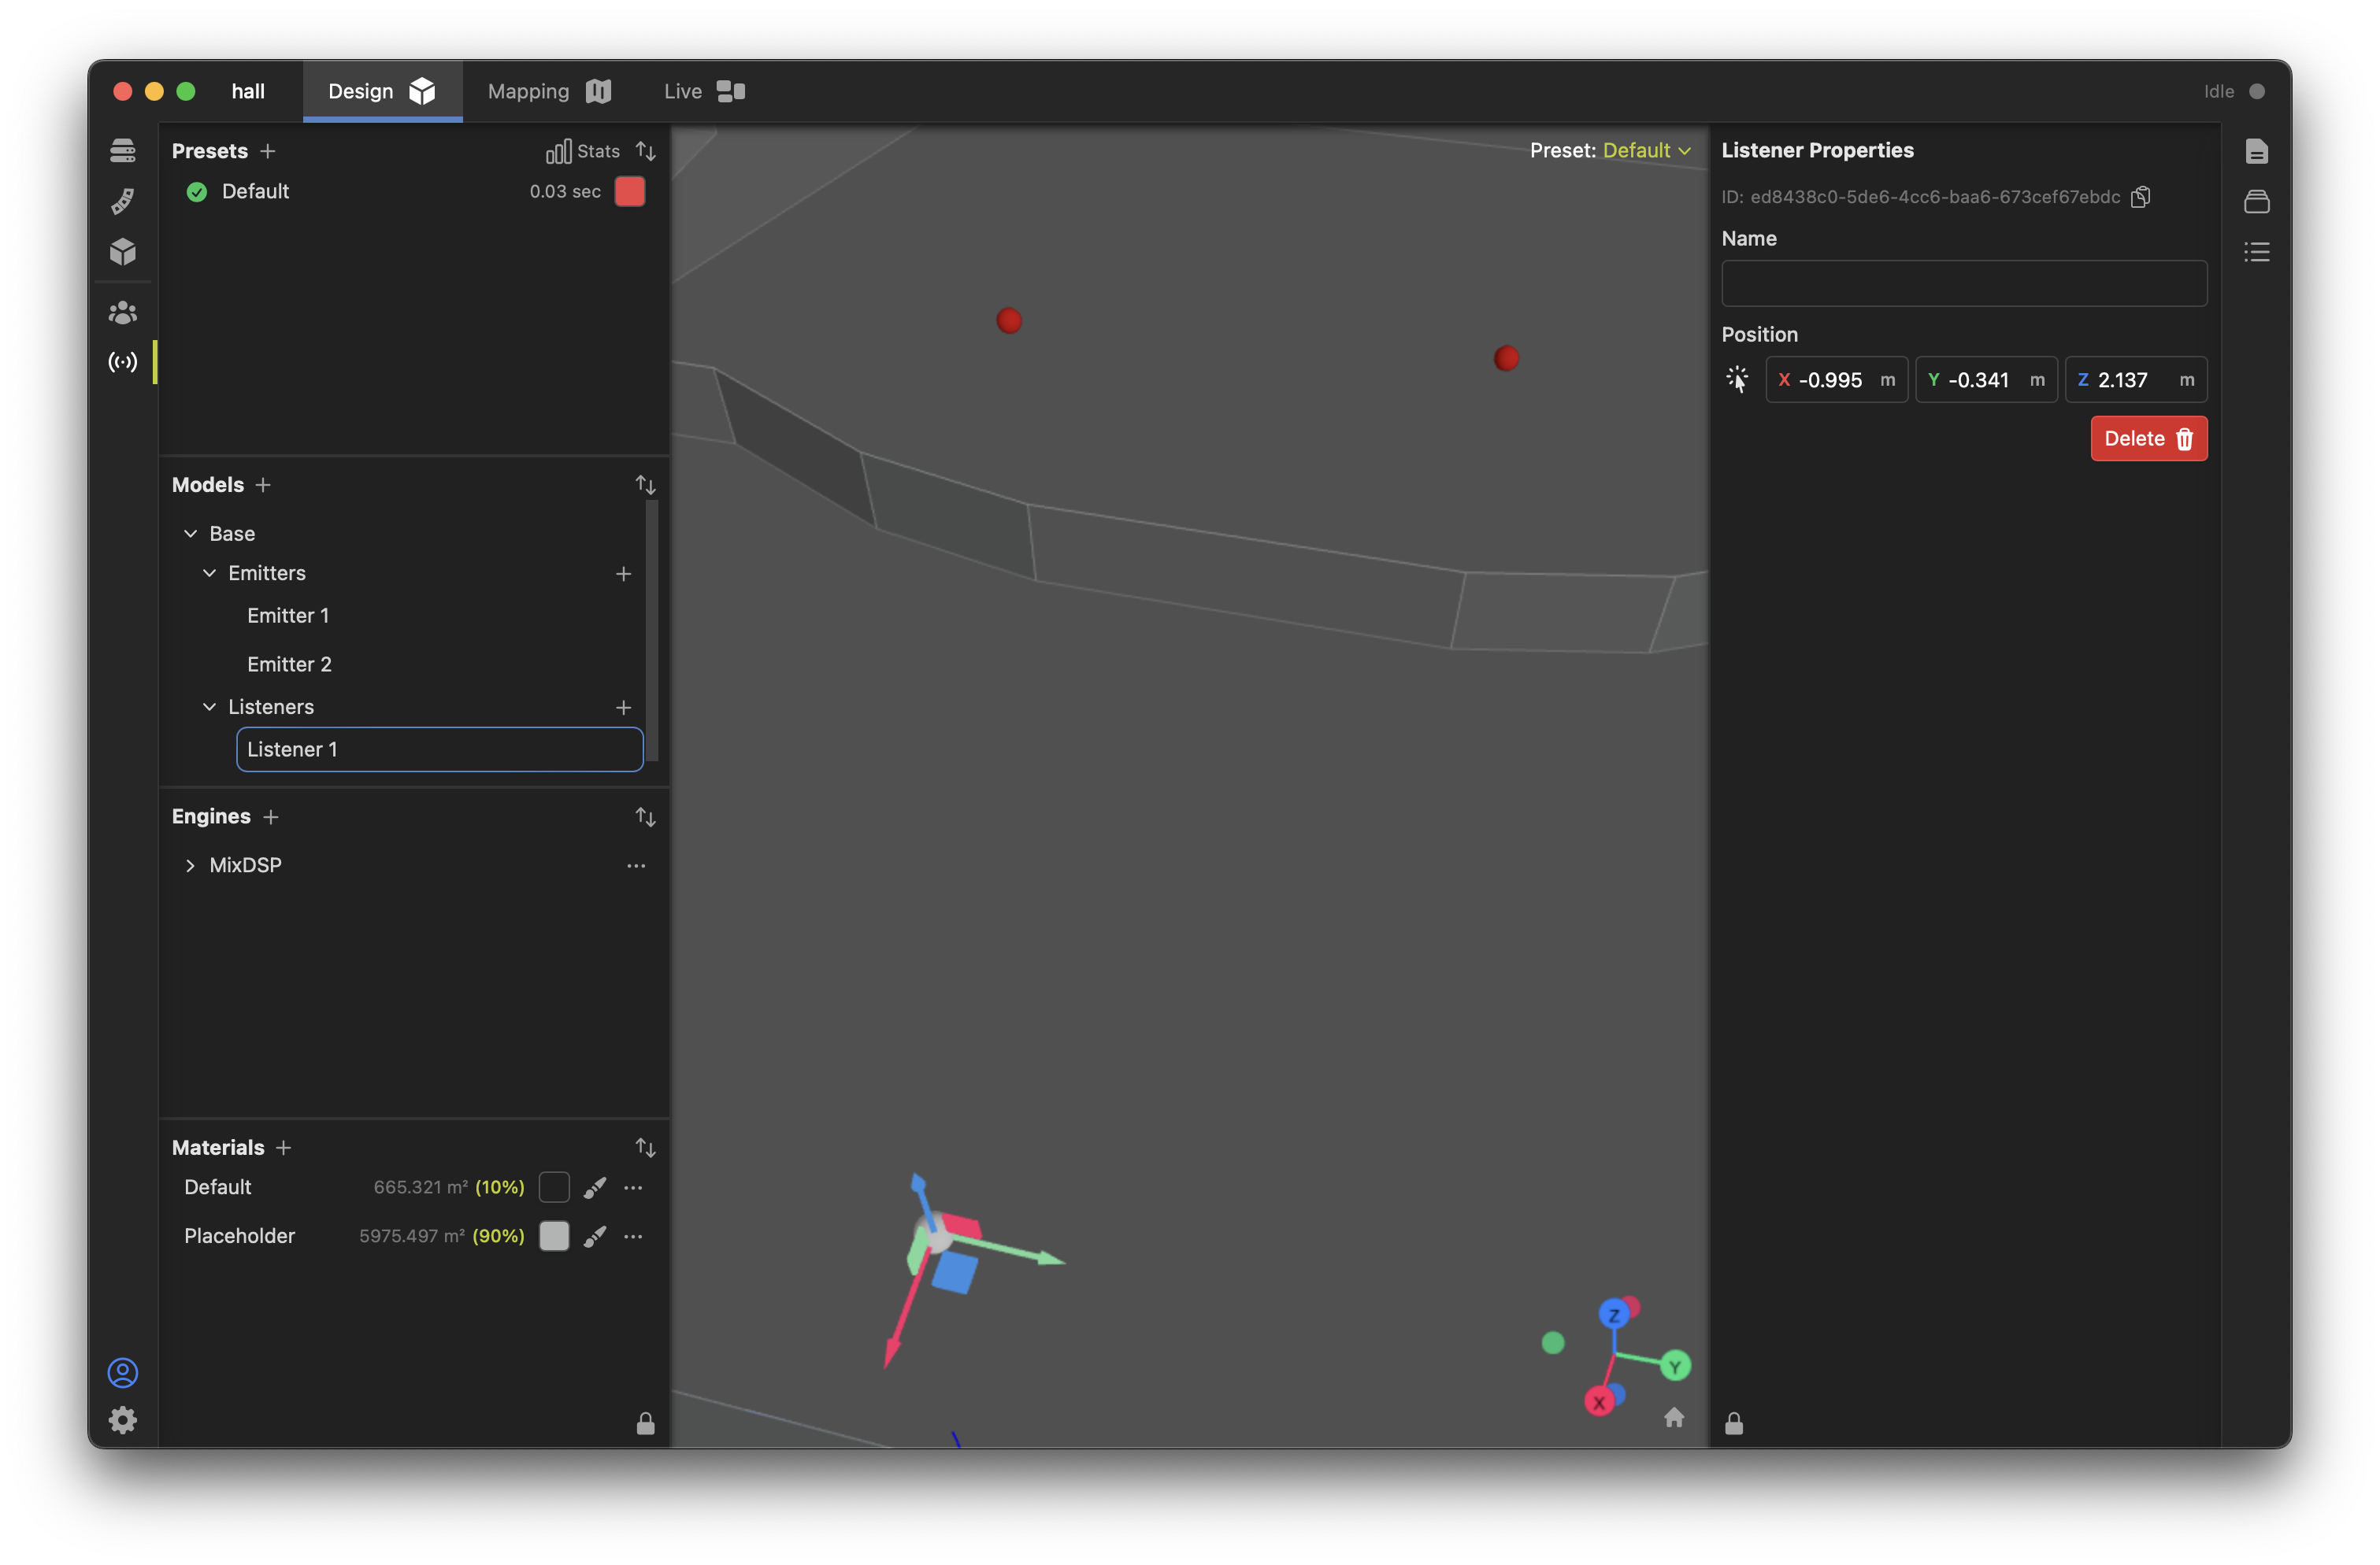The width and height of the screenshot is (2380, 1565).
Task: Toggle the Default preset green checkmark
Action: coord(197,192)
